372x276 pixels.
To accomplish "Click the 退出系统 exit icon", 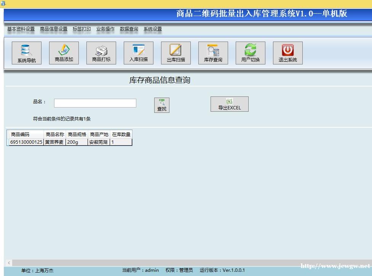I will pyautogui.click(x=288, y=53).
